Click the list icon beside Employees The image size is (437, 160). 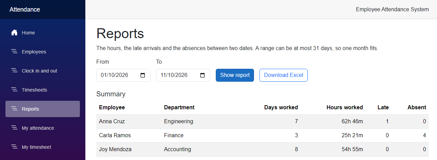click(14, 52)
